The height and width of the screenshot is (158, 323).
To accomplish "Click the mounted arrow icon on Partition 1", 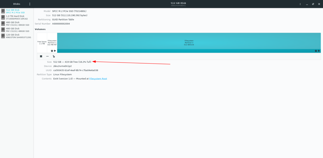I will (55, 51).
